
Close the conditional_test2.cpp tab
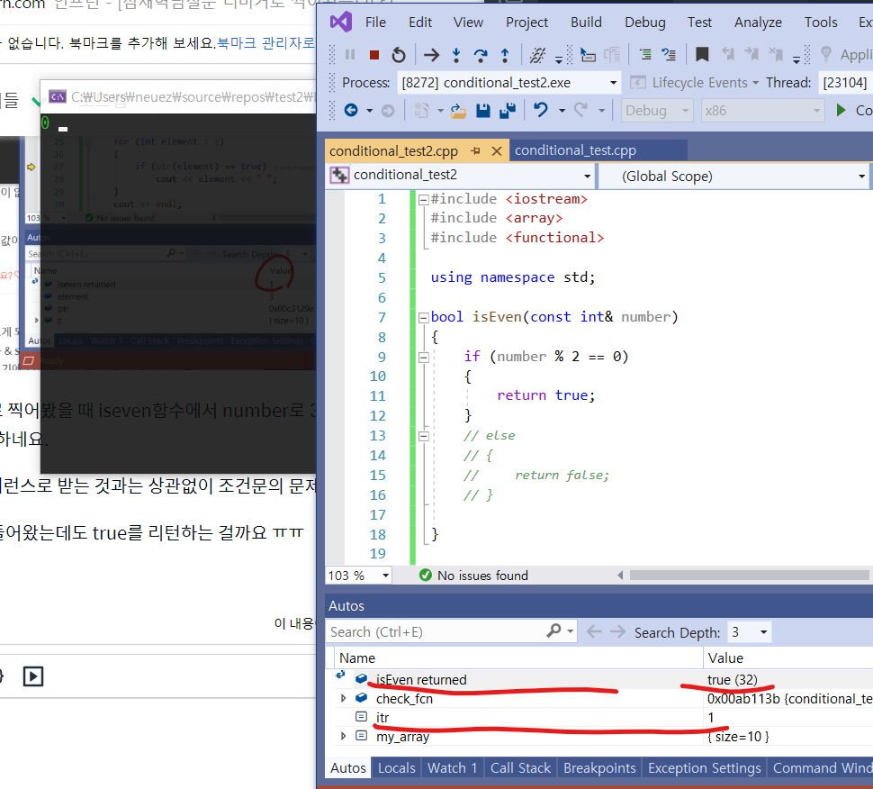coord(497,151)
